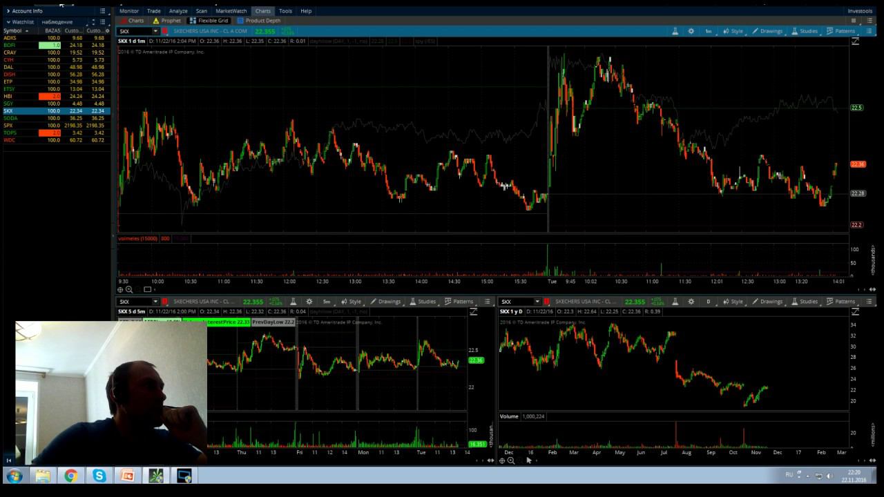Expand the Account Info section

pyautogui.click(x=8, y=11)
